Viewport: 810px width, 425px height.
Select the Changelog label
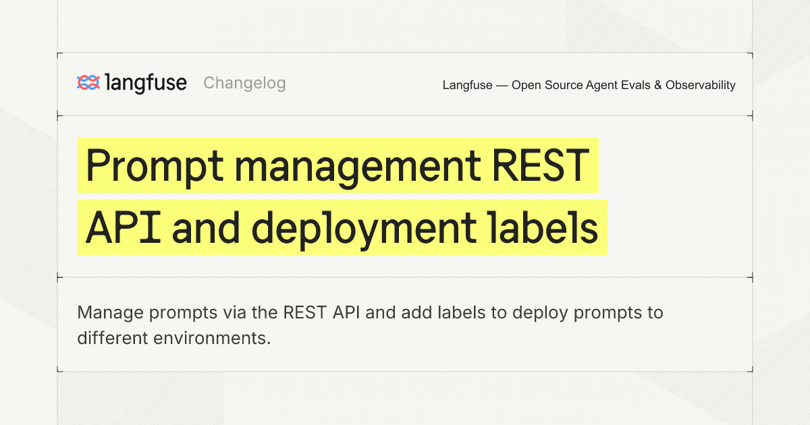pos(244,83)
